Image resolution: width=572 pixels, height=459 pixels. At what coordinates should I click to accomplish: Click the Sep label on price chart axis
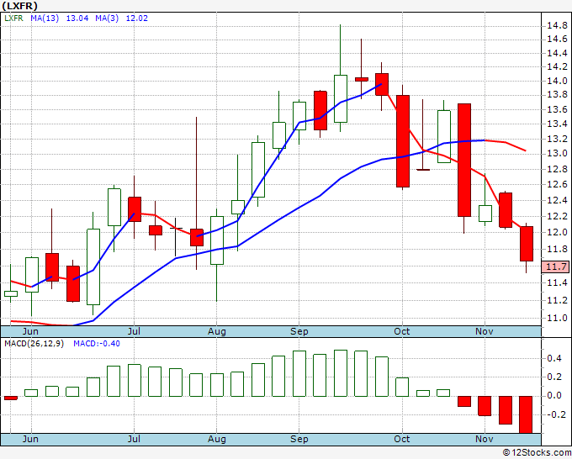pyautogui.click(x=299, y=332)
